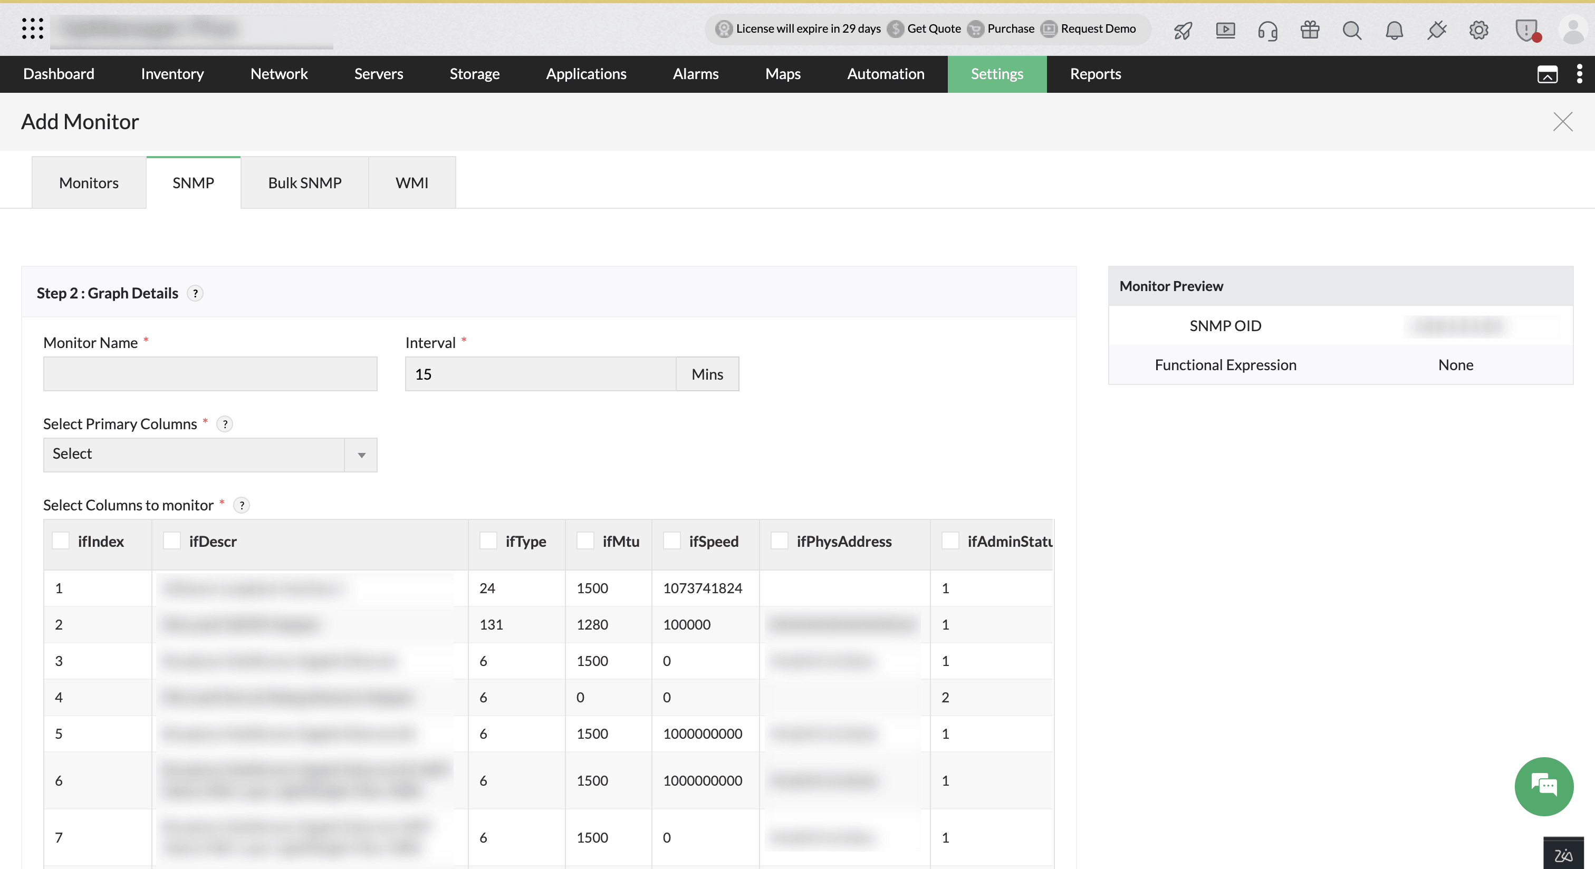Image resolution: width=1595 pixels, height=869 pixels.
Task: Open the vertical three-dot menu
Action: coord(1580,74)
